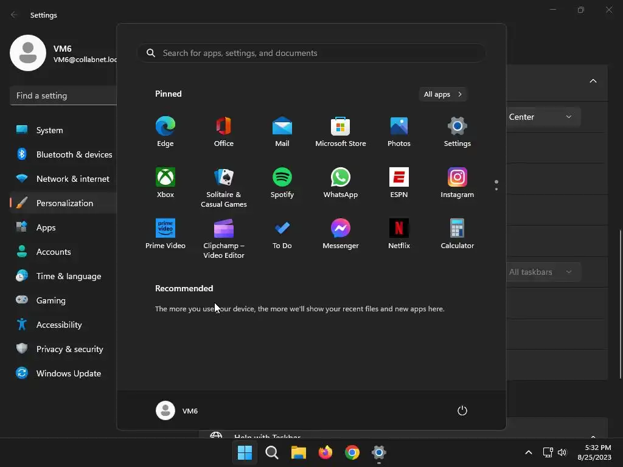
Task: Click the Start button on taskbar
Action: coord(245,452)
